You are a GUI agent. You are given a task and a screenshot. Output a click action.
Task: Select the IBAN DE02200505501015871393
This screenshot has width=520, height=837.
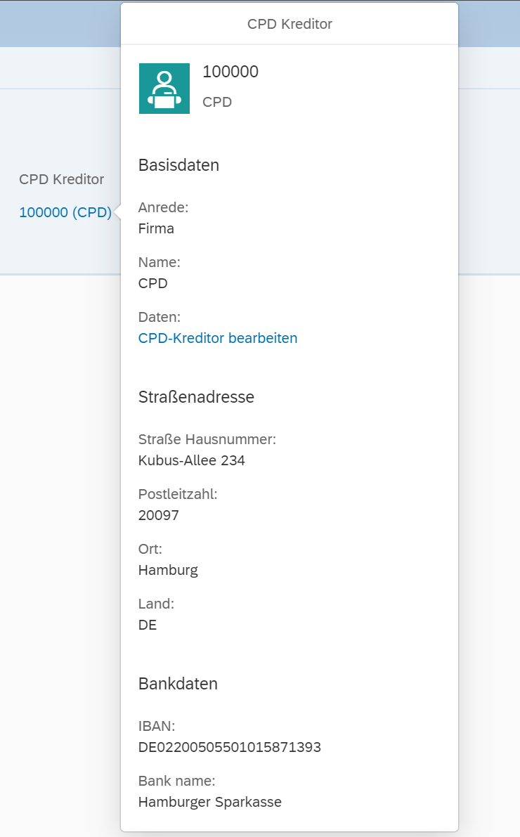click(x=230, y=747)
